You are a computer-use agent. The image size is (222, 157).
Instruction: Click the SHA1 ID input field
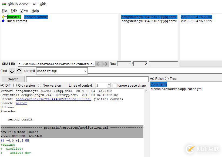tap(56, 64)
